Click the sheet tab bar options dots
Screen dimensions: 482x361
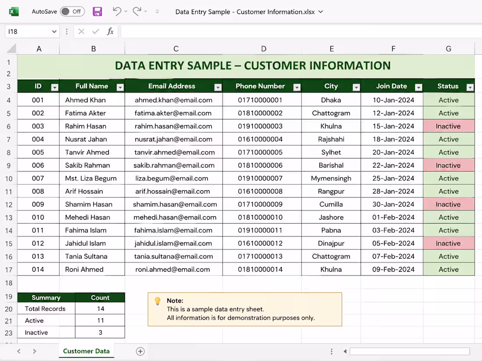(x=331, y=351)
